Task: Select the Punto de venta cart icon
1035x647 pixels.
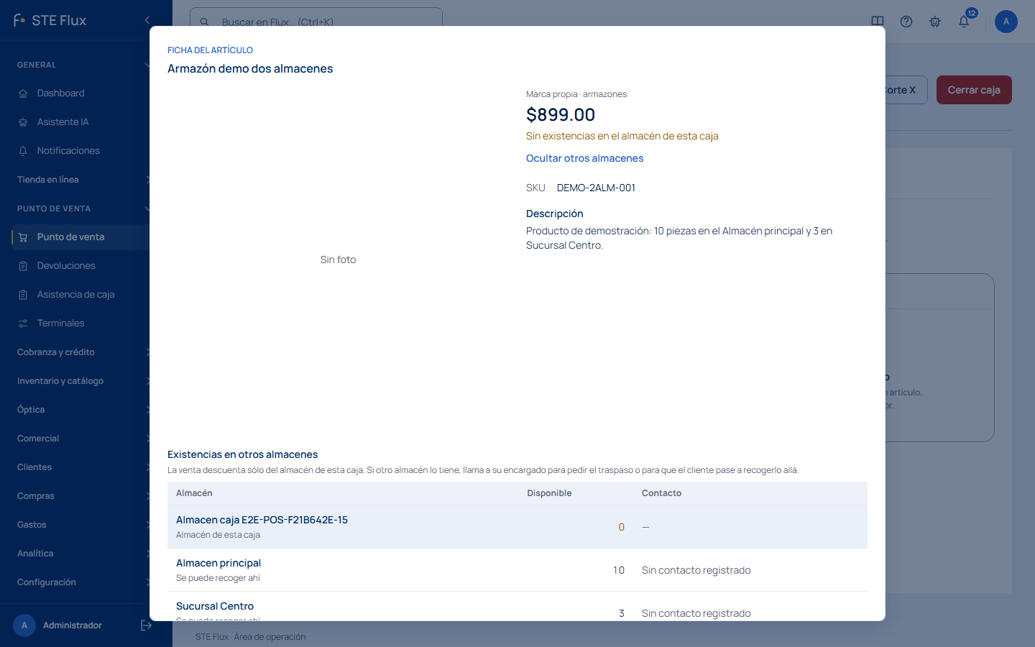Action: pyautogui.click(x=23, y=237)
